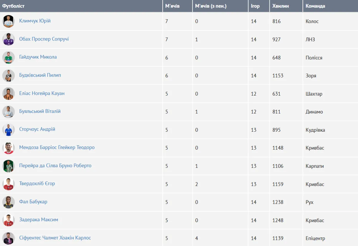
Task: Open Буяльський Віталій player profile link
Action: [40, 111]
